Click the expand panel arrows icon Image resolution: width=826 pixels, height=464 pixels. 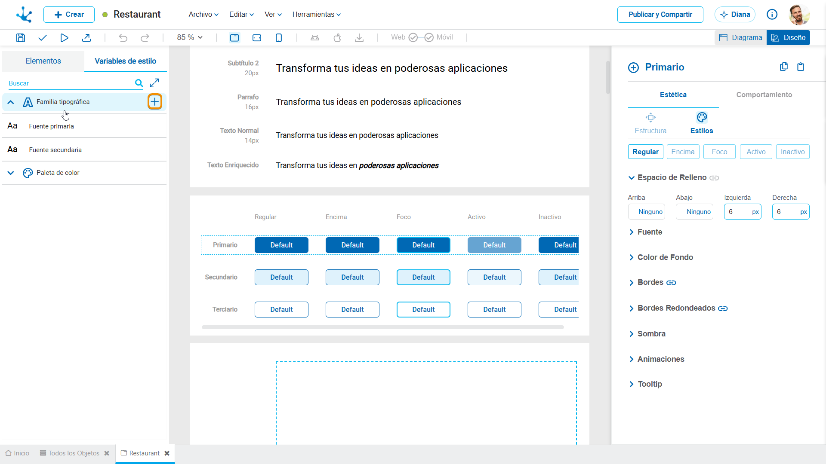pyautogui.click(x=154, y=83)
